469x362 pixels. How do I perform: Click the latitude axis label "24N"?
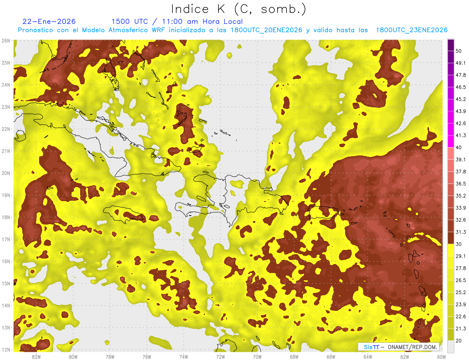[6, 85]
